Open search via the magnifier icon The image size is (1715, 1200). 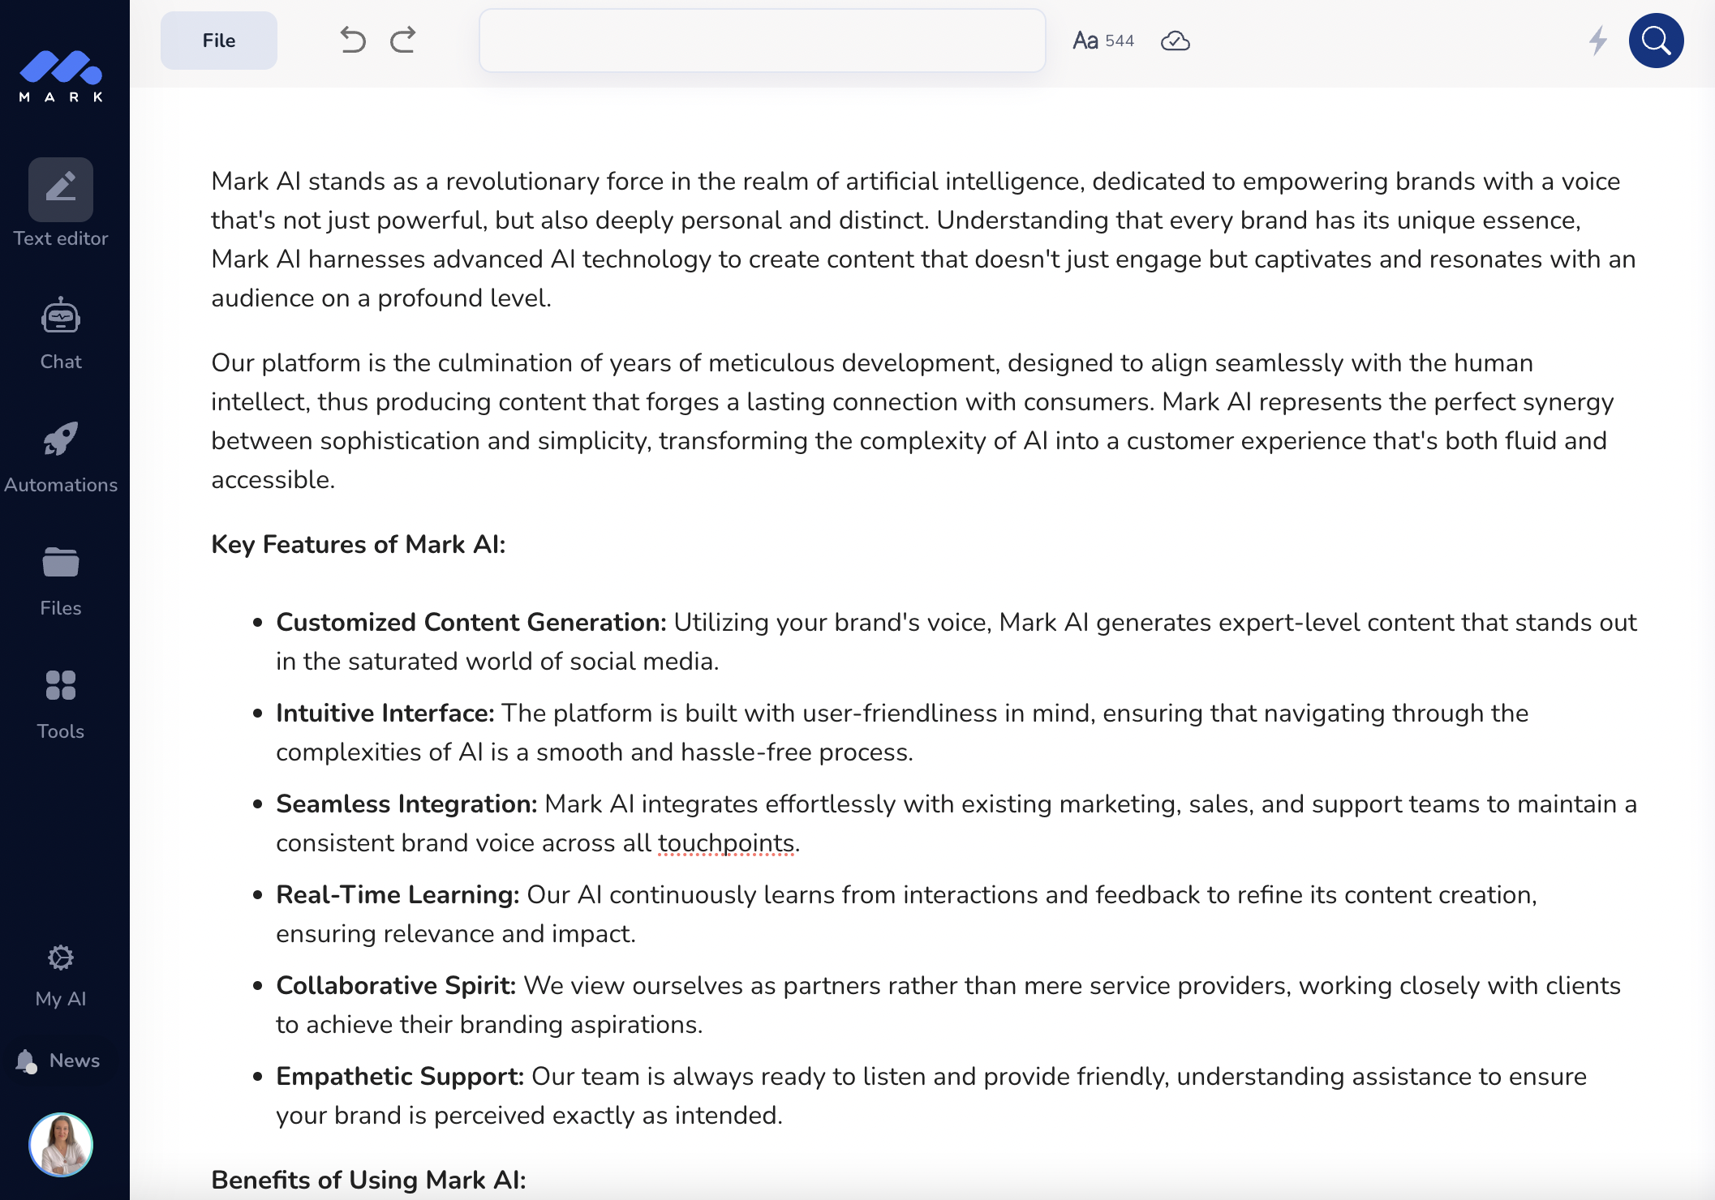tap(1656, 40)
